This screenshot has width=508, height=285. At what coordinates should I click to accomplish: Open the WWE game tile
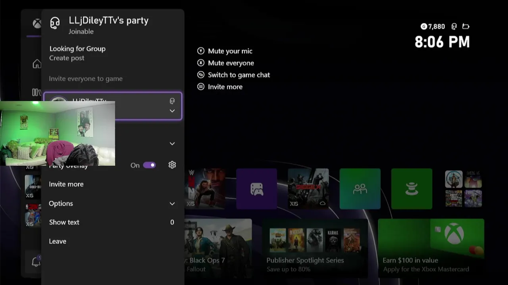coord(205,189)
